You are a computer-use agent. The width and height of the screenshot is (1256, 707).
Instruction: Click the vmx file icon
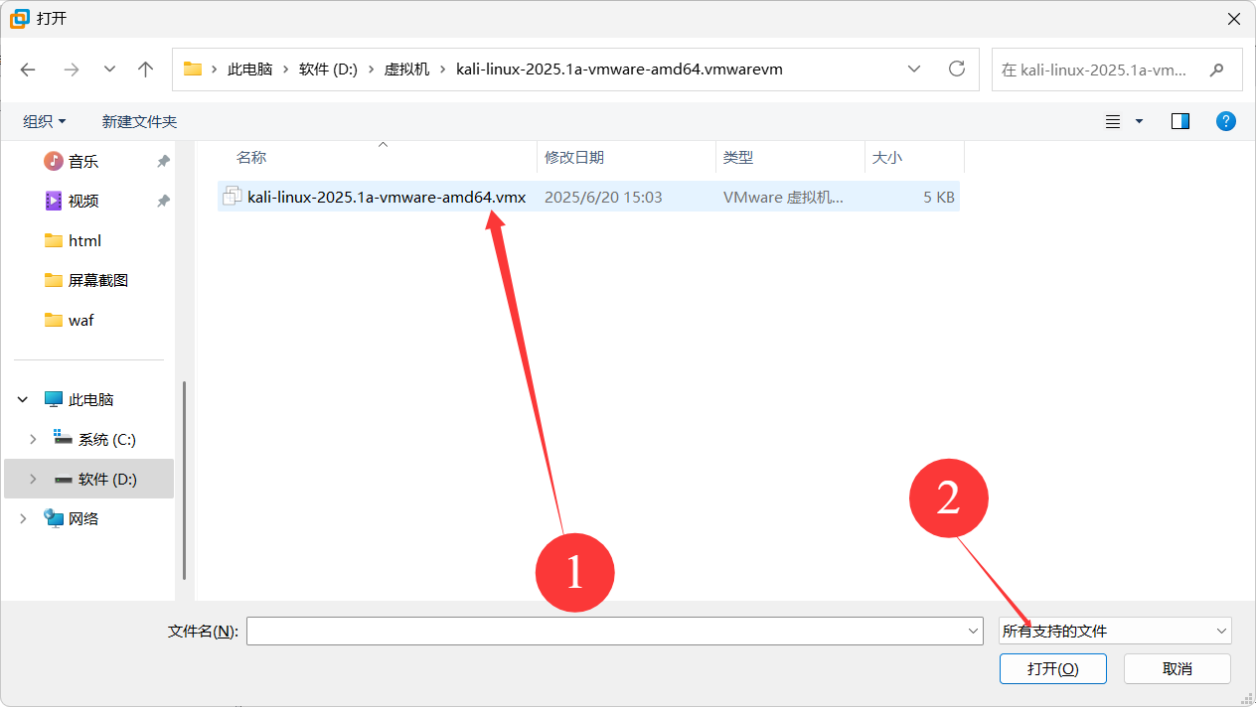232,197
